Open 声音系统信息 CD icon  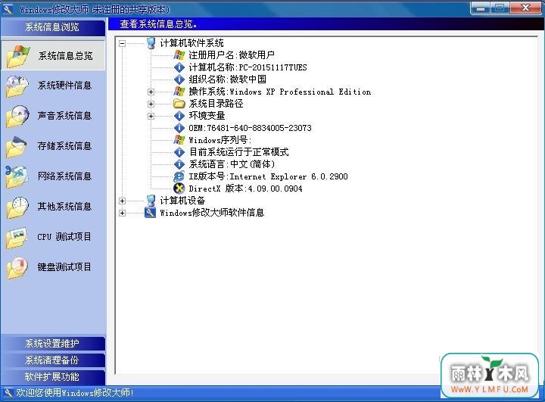(17, 116)
